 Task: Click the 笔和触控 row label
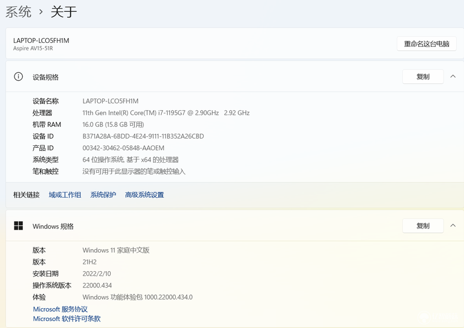coord(46,172)
